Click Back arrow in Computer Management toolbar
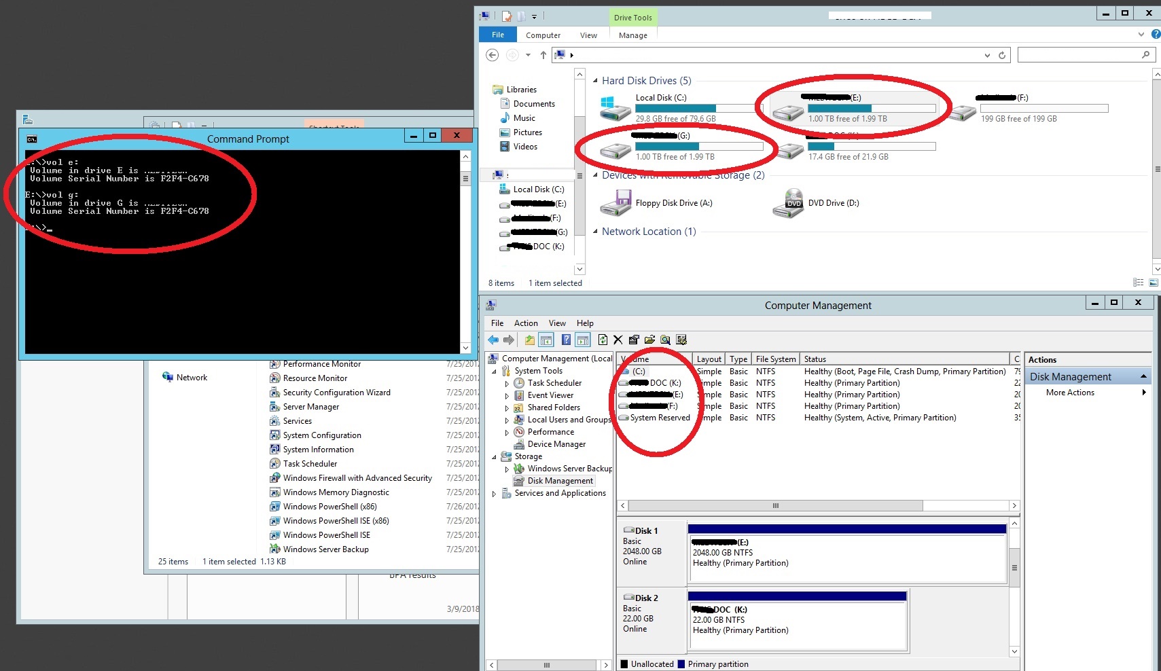Viewport: 1161px width, 671px height. [x=493, y=340]
